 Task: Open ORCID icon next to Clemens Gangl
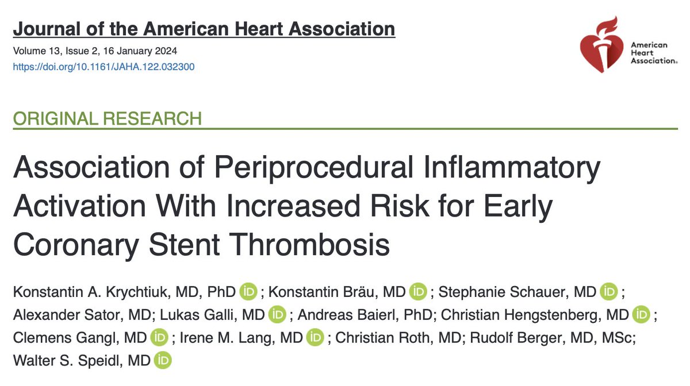pyautogui.click(x=159, y=338)
